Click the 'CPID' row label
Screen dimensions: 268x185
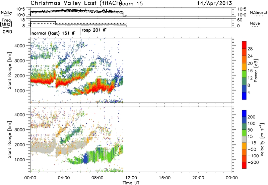pyautogui.click(x=7, y=32)
